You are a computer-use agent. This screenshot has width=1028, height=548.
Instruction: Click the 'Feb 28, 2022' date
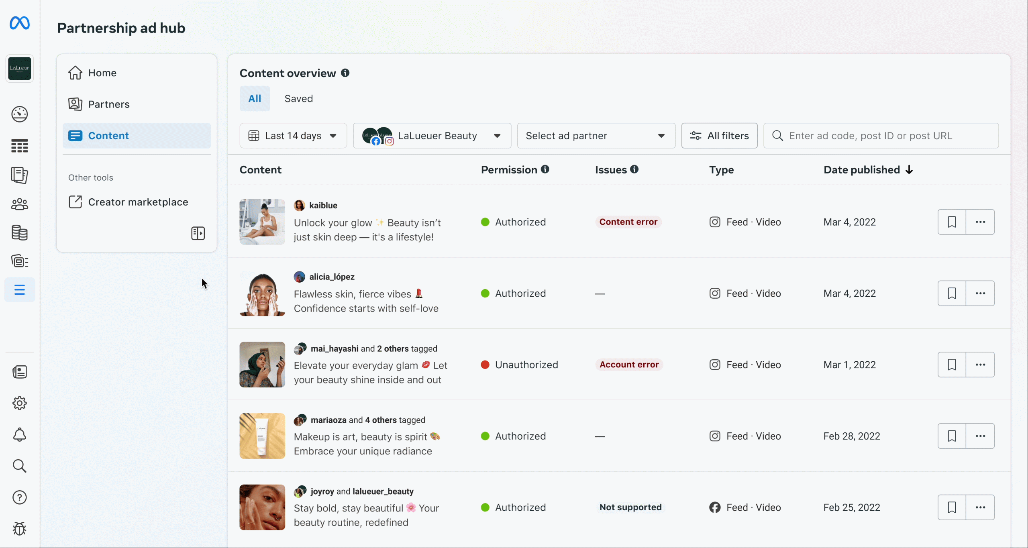tap(852, 436)
